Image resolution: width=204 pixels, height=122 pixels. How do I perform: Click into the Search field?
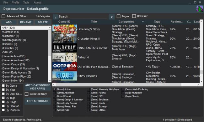tap(83, 17)
